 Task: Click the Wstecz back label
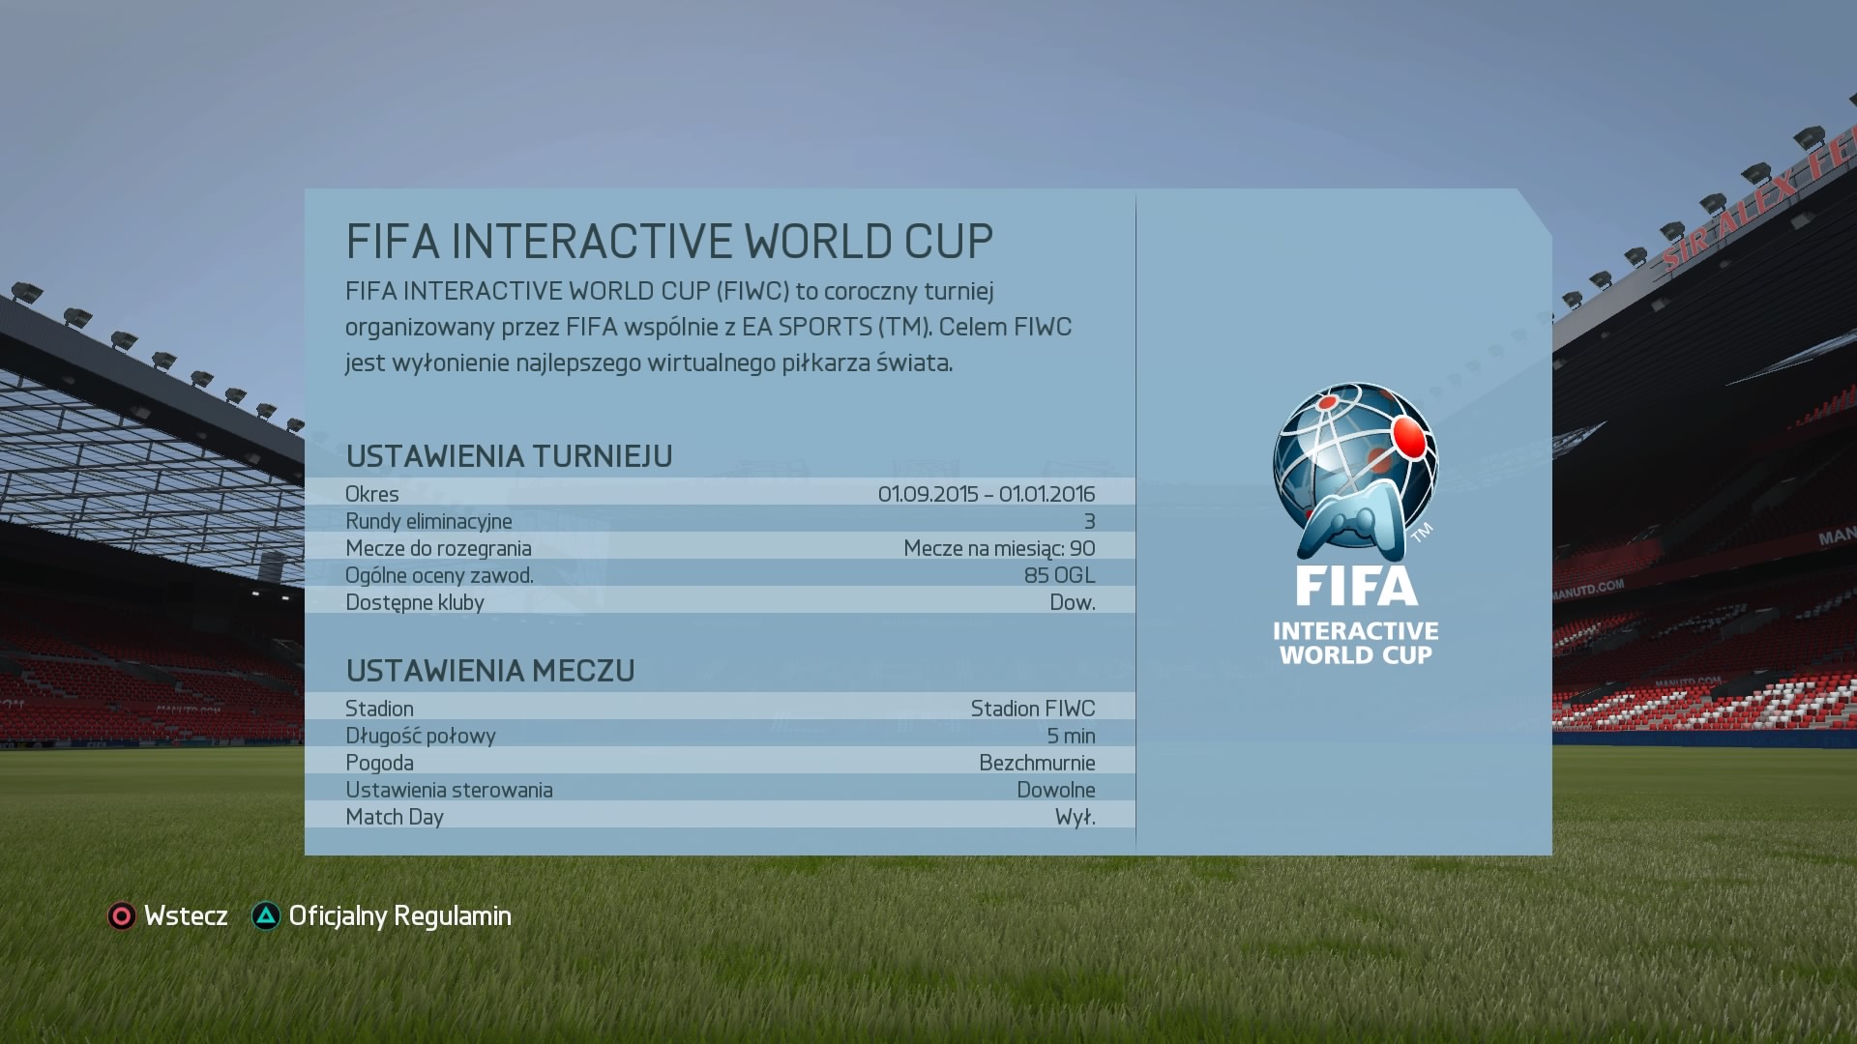[x=186, y=915]
